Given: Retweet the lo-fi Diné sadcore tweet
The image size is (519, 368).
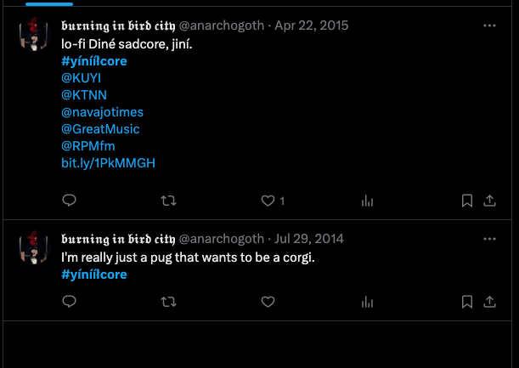Looking at the screenshot, I should click(169, 201).
